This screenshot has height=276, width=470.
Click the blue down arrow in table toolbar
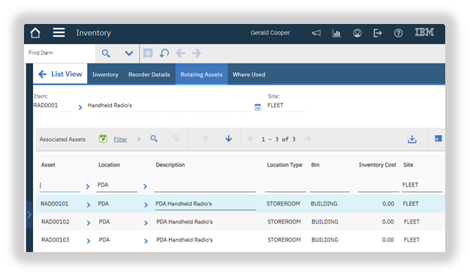coord(228,138)
